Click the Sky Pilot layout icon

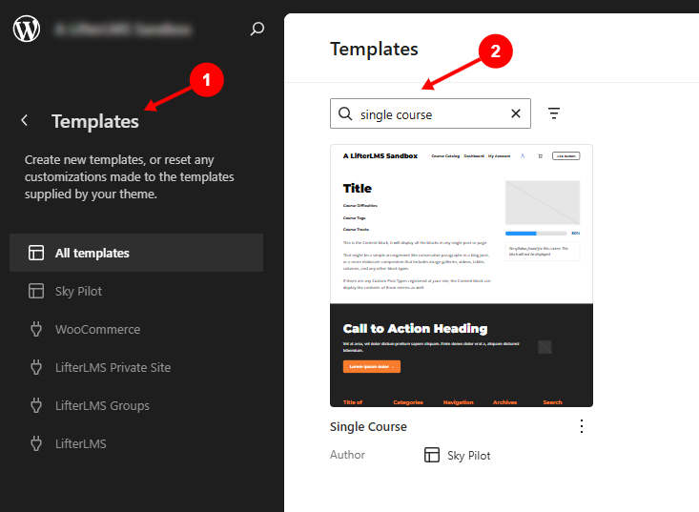tap(36, 291)
